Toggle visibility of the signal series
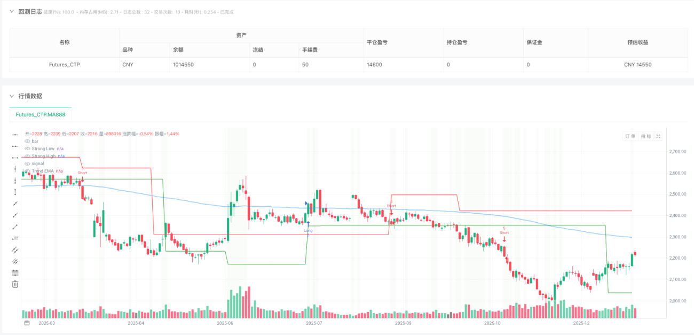The height and width of the screenshot is (335, 694). [27, 163]
